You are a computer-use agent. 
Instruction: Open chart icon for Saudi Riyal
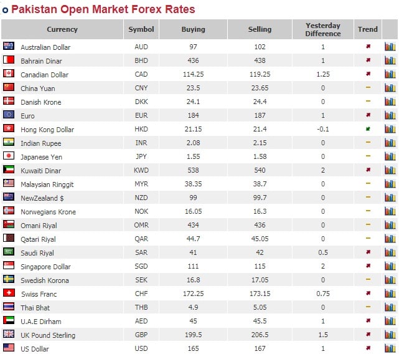(390, 252)
